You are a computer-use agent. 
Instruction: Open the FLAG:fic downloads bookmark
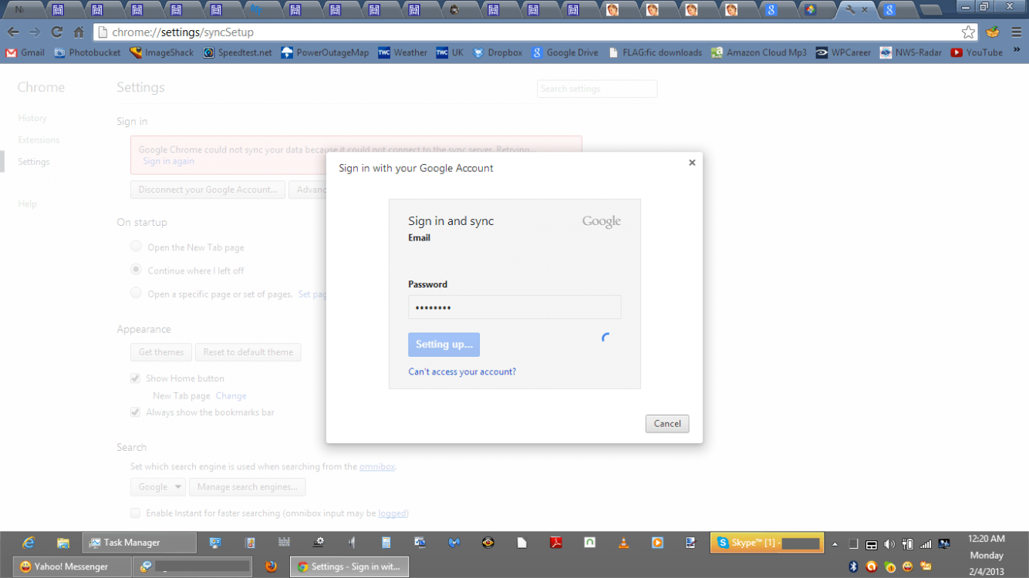click(x=655, y=52)
